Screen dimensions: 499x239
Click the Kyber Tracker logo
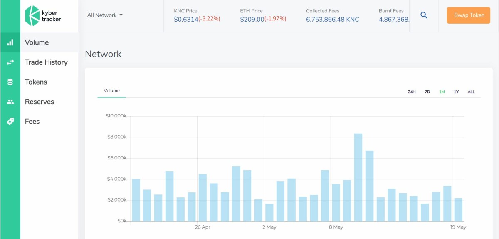click(43, 16)
